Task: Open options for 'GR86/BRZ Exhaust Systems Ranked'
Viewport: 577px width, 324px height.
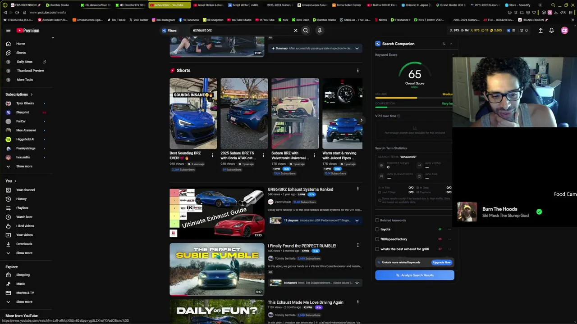Action: (x=358, y=189)
